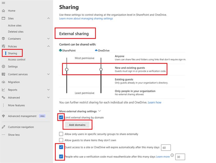Collapse the Policies section chevron
This screenshot has width=216, height=163.
point(49,46)
